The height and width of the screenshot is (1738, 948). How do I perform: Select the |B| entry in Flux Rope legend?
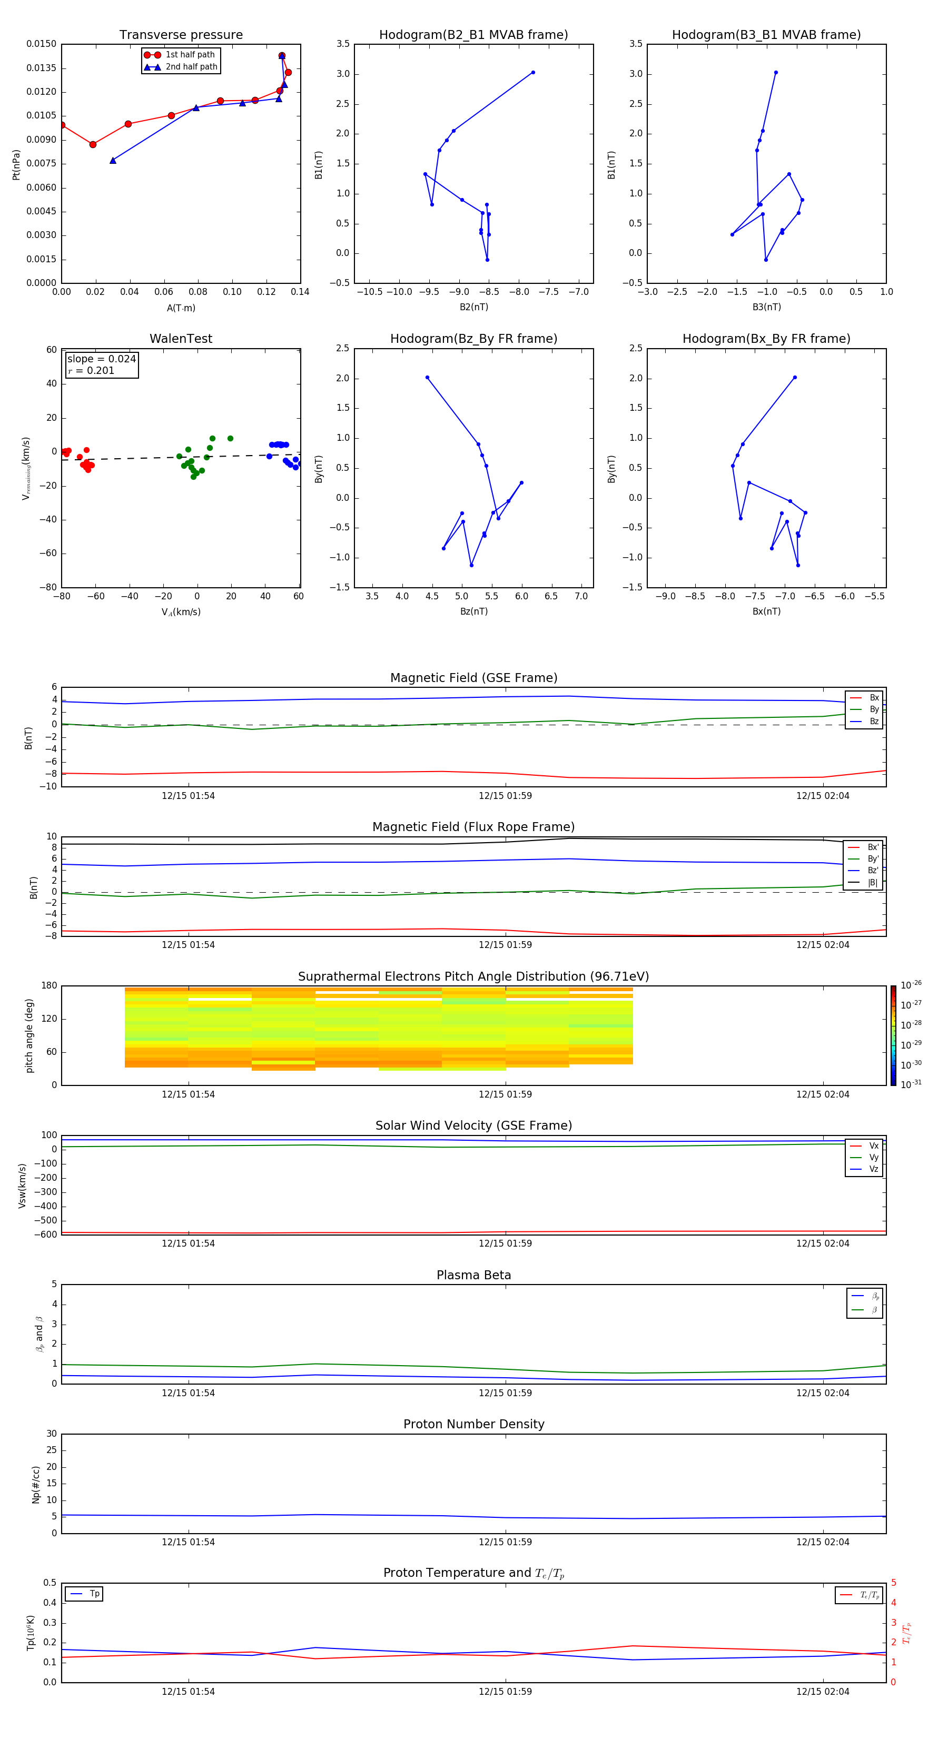coord(864,883)
